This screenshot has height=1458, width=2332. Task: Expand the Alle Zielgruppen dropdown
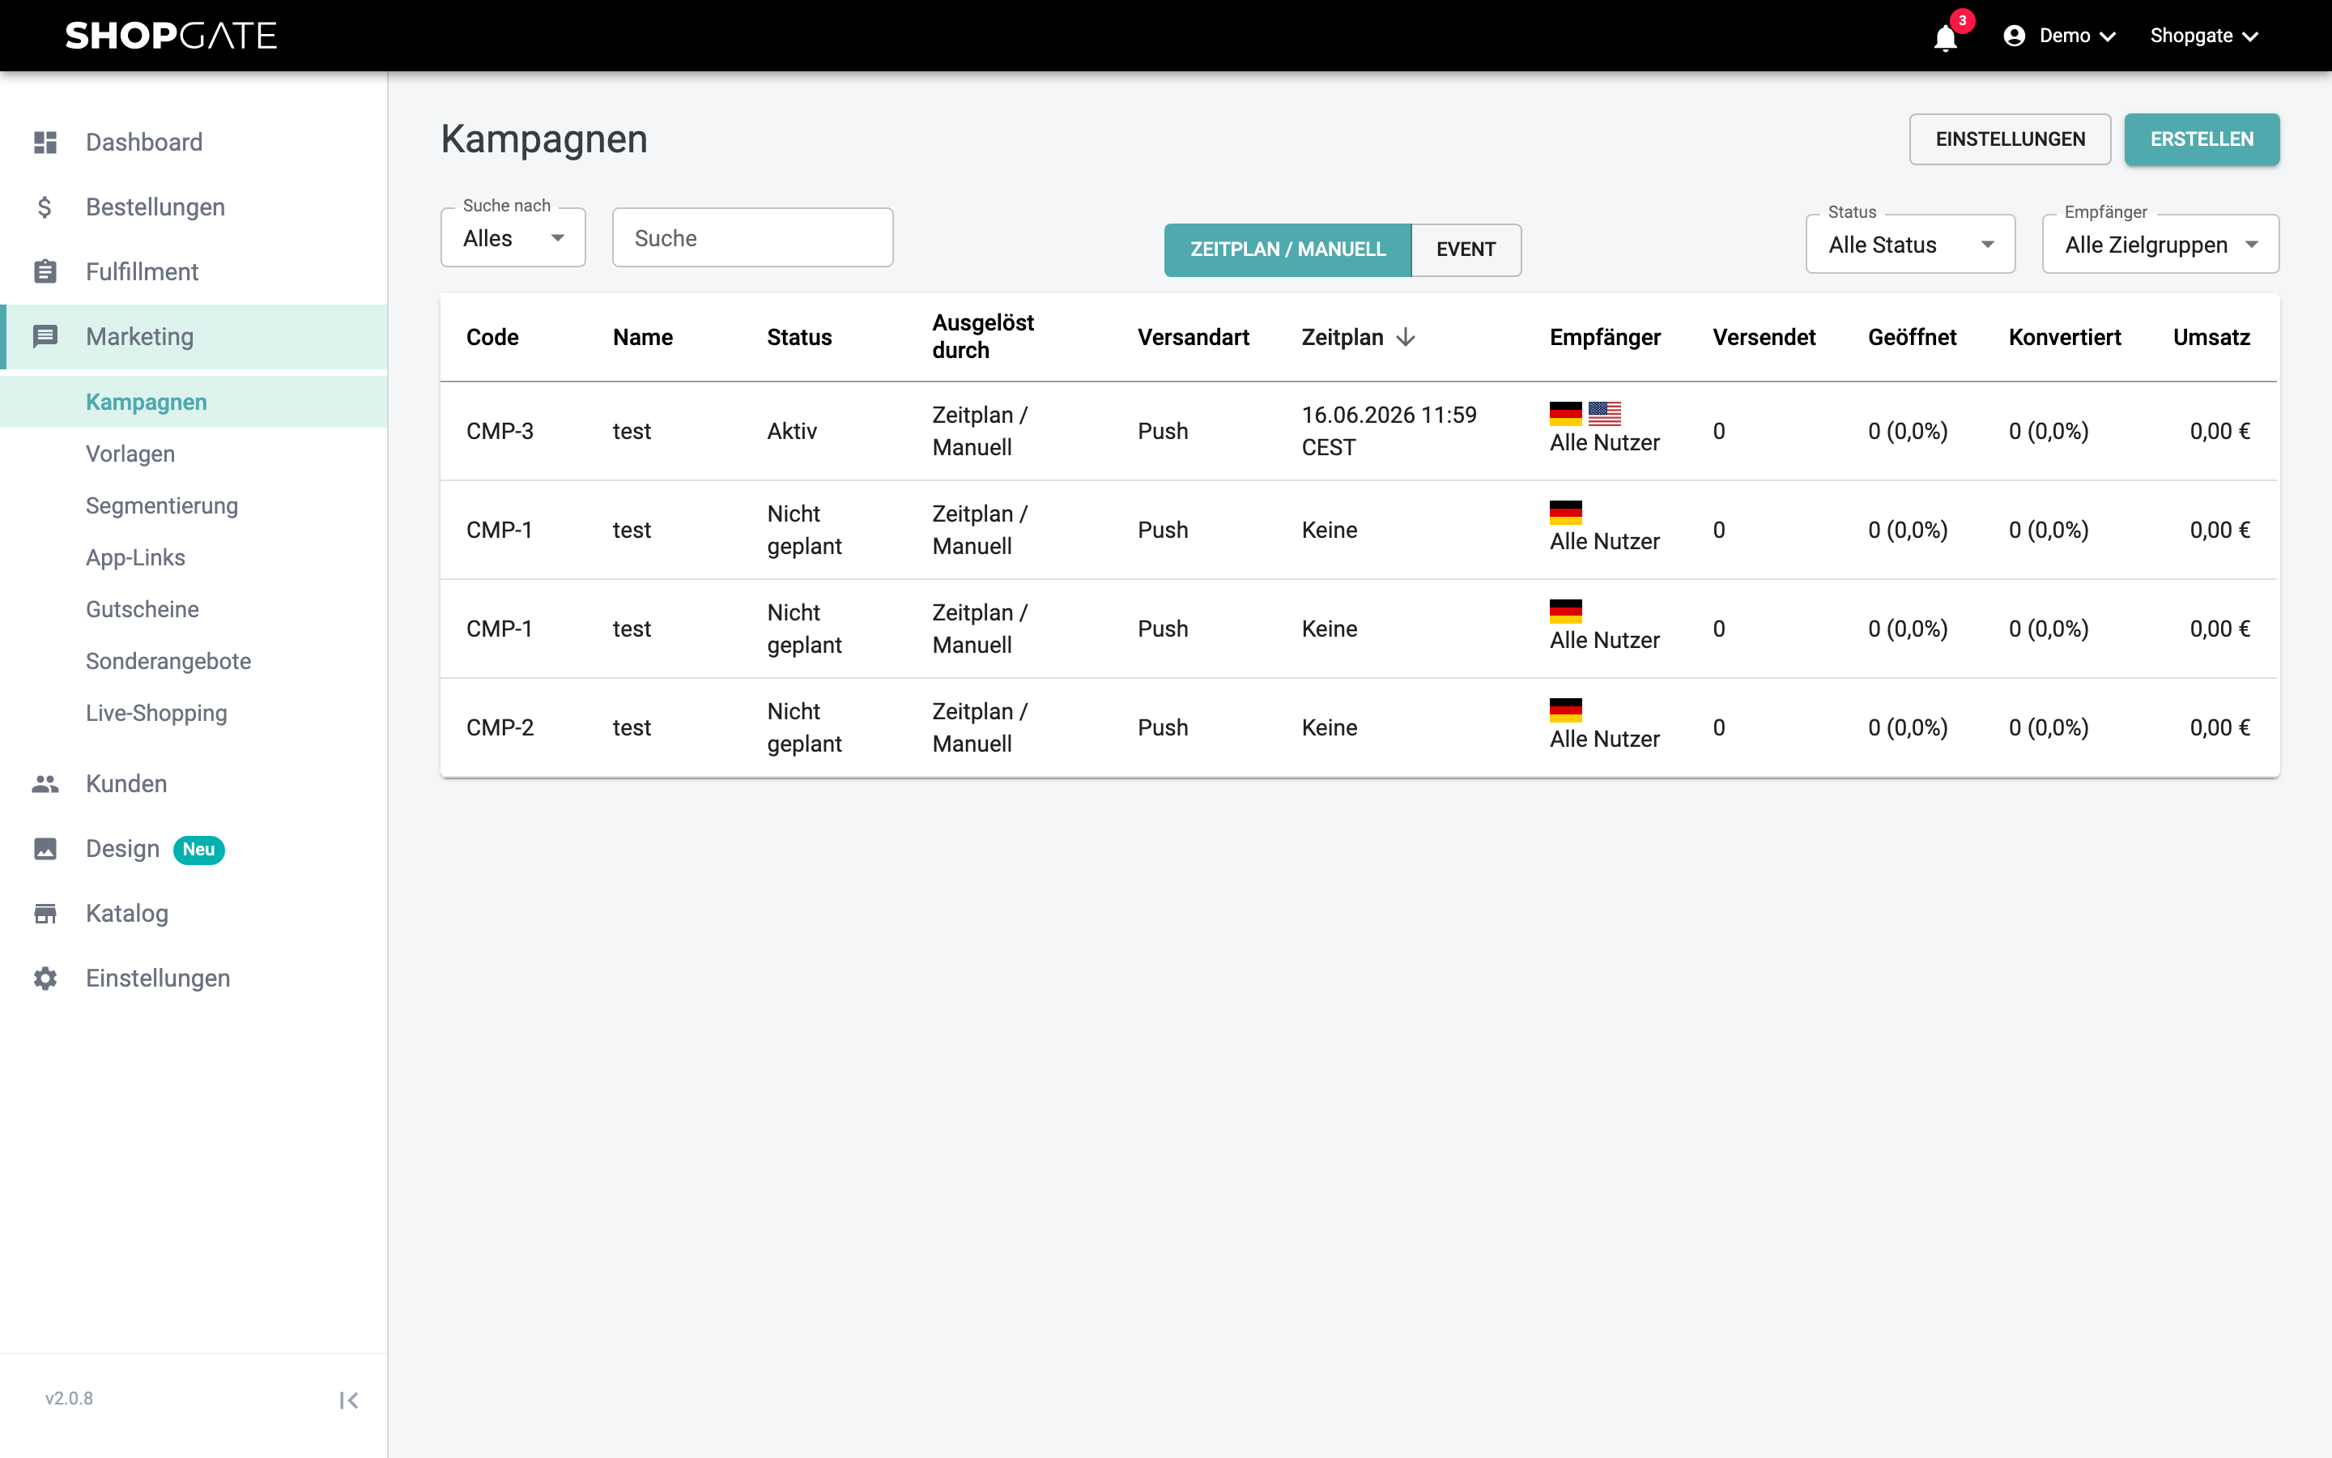tap(2160, 245)
